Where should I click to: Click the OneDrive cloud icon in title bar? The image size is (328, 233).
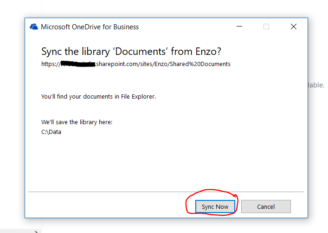pos(34,27)
